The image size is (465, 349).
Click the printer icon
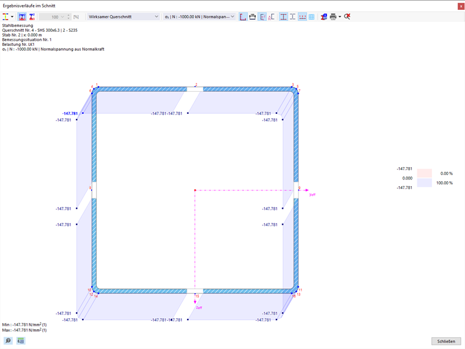click(333, 17)
